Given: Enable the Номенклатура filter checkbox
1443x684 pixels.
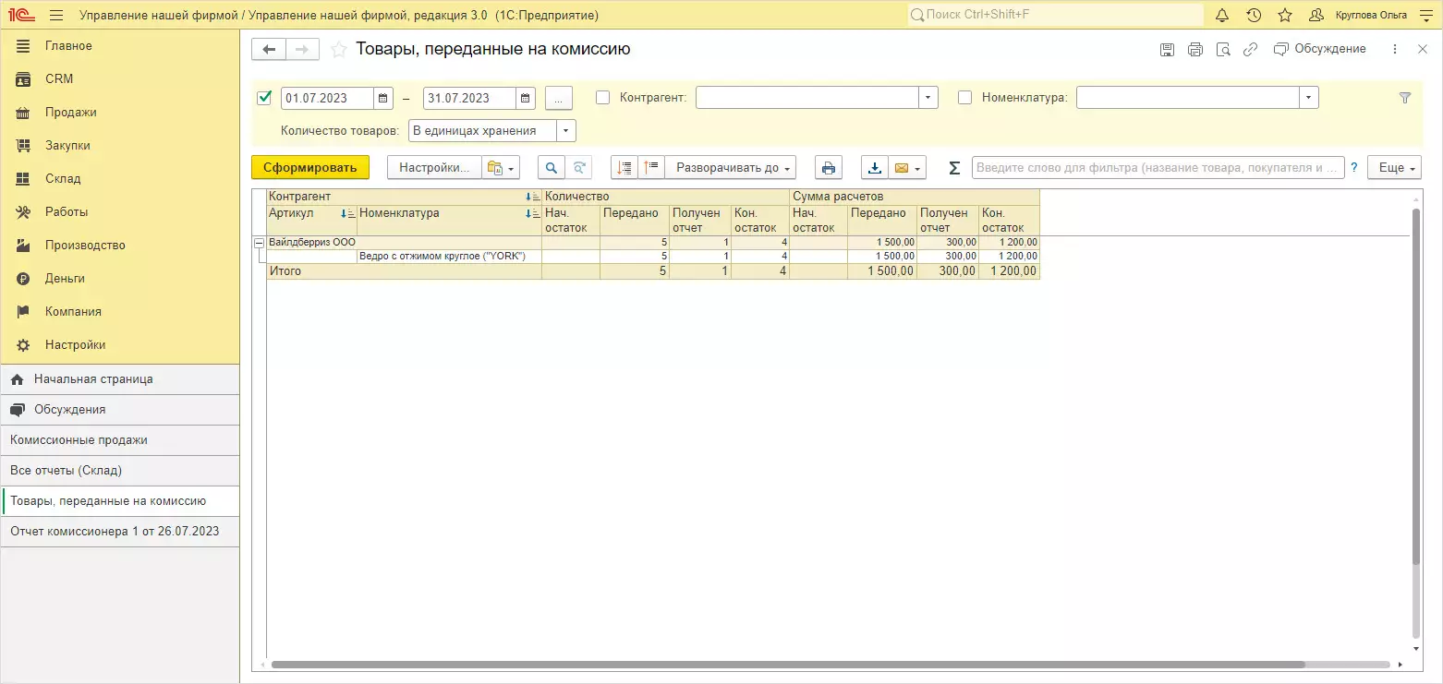Looking at the screenshot, I should tap(965, 97).
